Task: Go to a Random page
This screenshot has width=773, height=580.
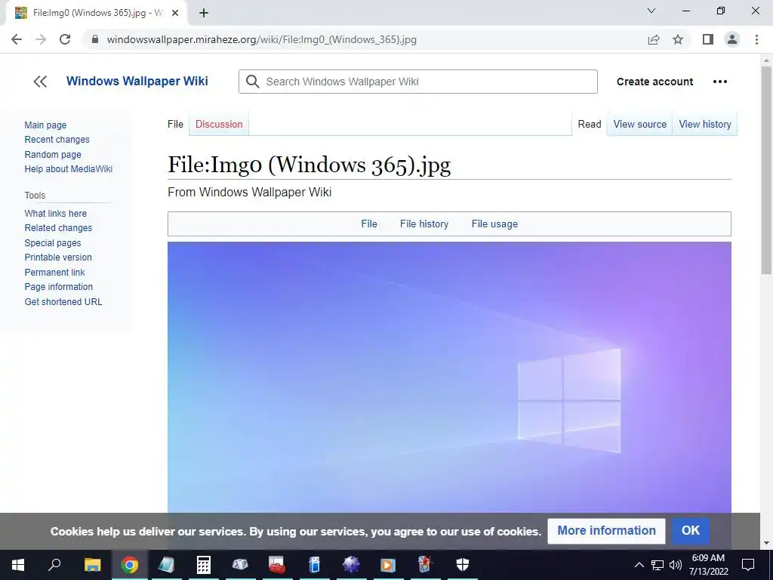Action: click(53, 154)
